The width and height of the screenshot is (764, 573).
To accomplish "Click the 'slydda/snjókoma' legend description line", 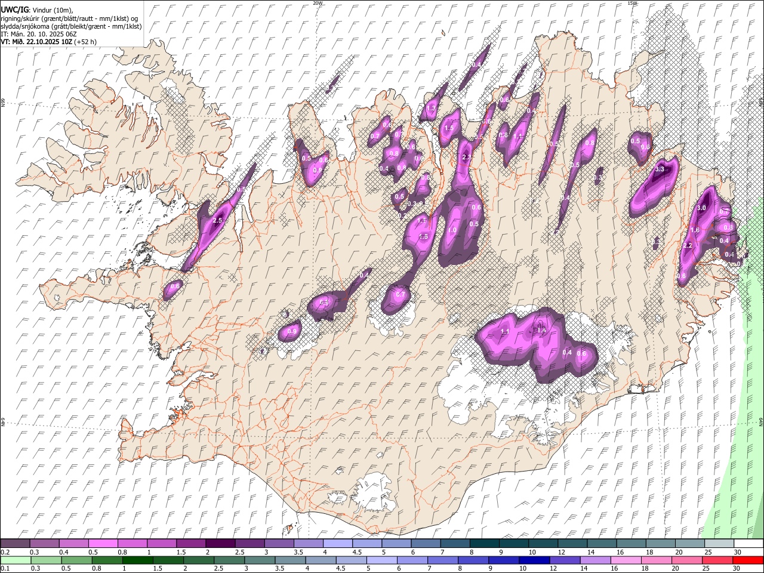I will pyautogui.click(x=71, y=26).
